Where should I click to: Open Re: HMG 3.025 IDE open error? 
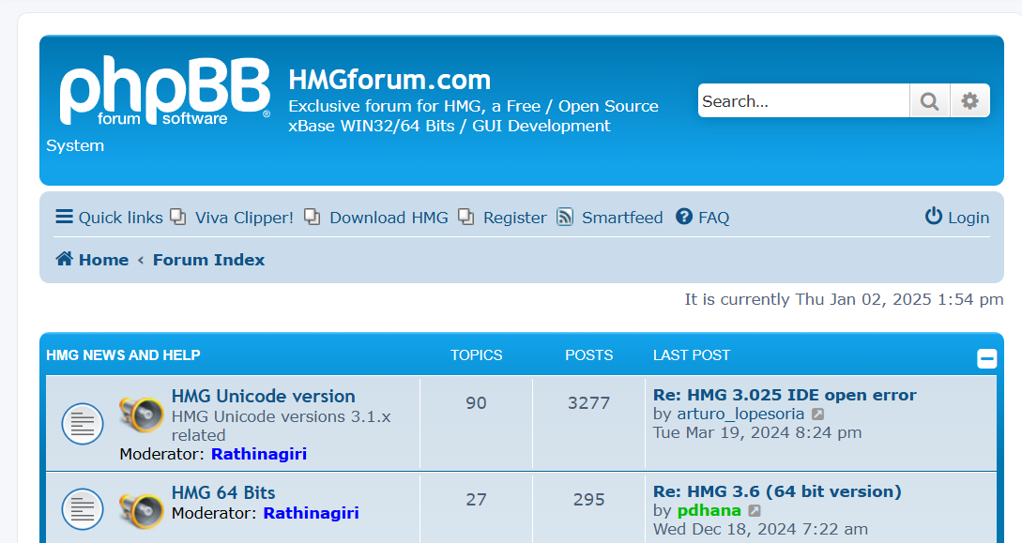[785, 395]
